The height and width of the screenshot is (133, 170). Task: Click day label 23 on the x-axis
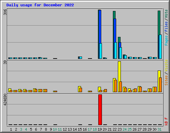point(120,129)
